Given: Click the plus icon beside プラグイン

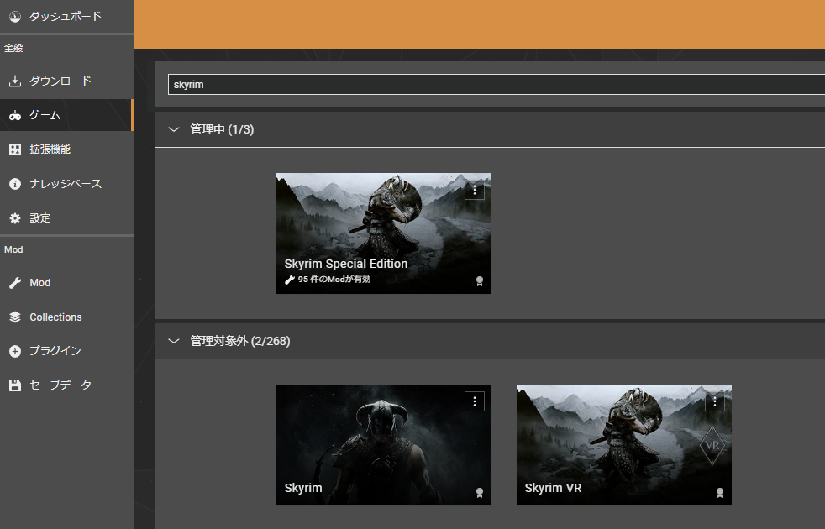Looking at the screenshot, I should coord(15,351).
